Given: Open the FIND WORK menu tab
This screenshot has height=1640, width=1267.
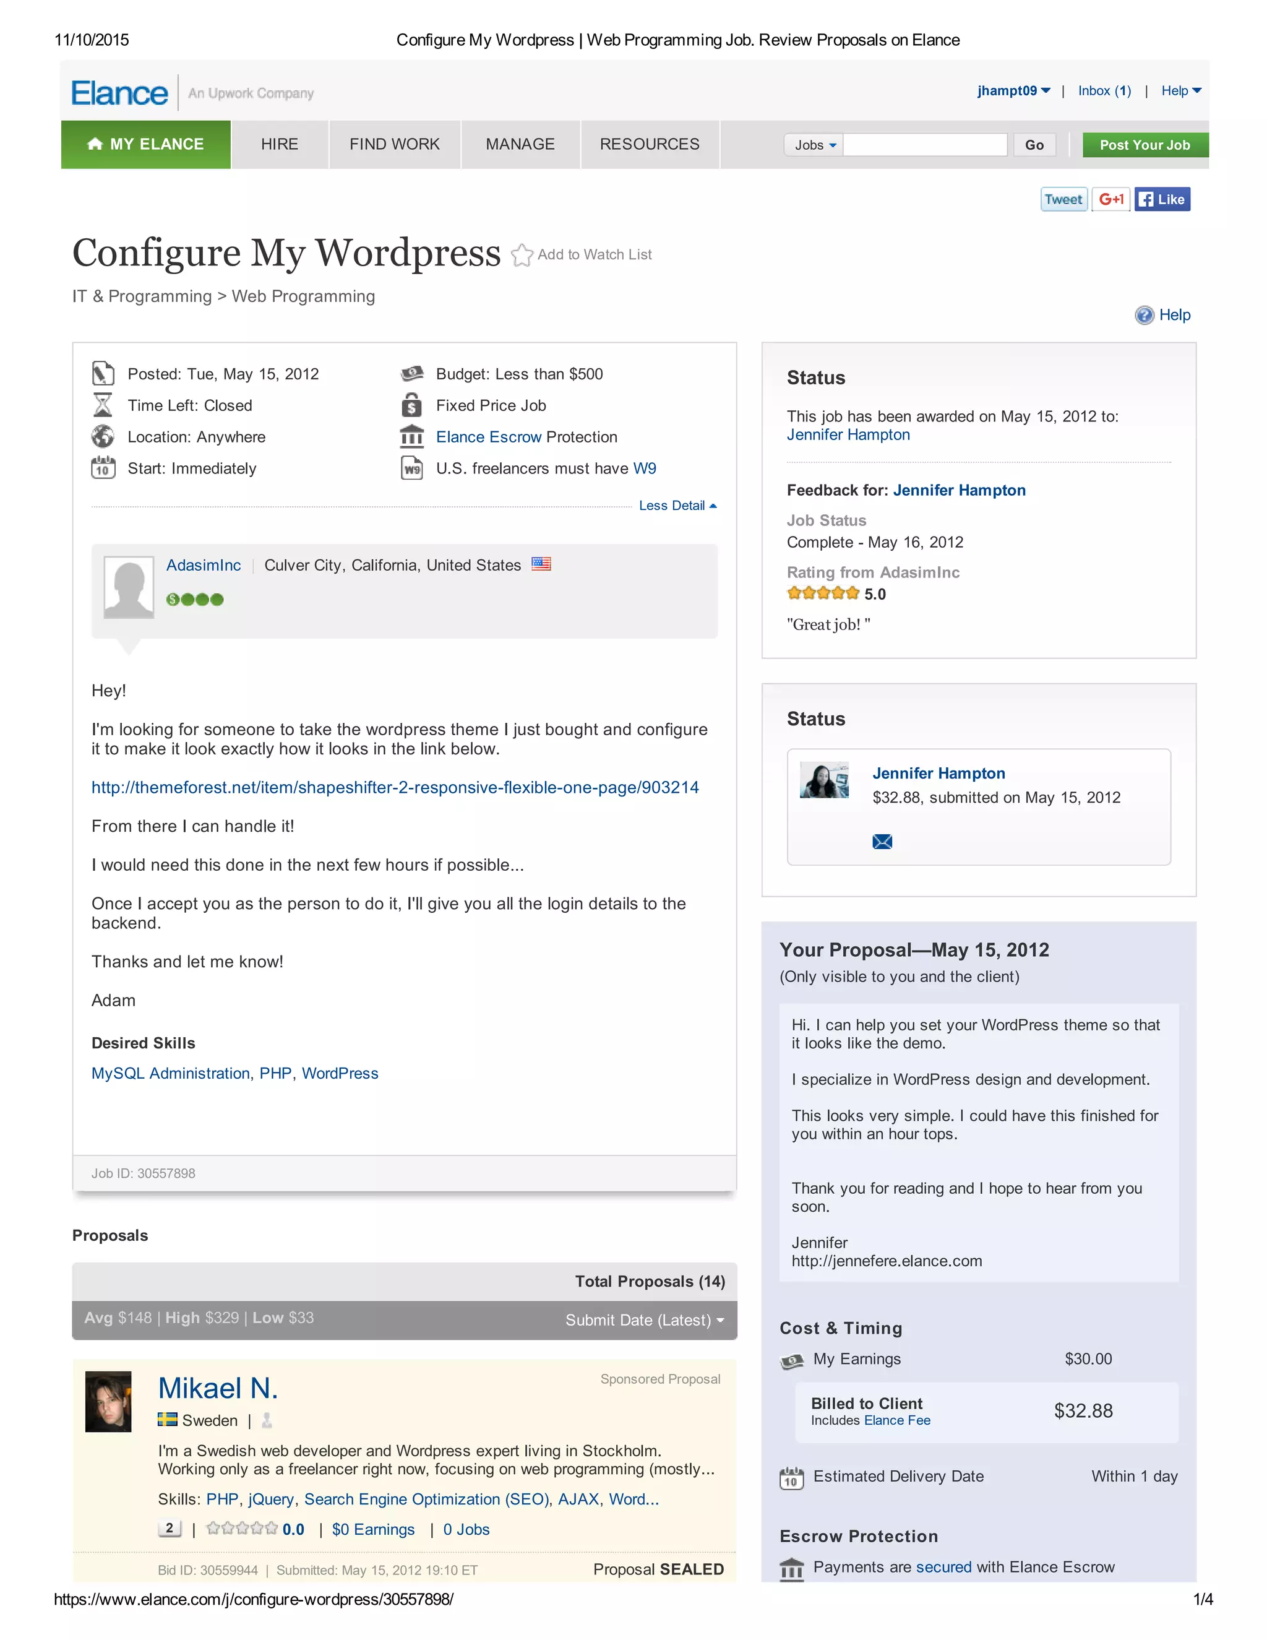Looking at the screenshot, I should (394, 144).
